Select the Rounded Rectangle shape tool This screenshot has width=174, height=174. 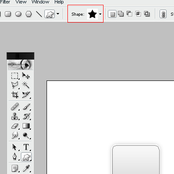[8, 14]
